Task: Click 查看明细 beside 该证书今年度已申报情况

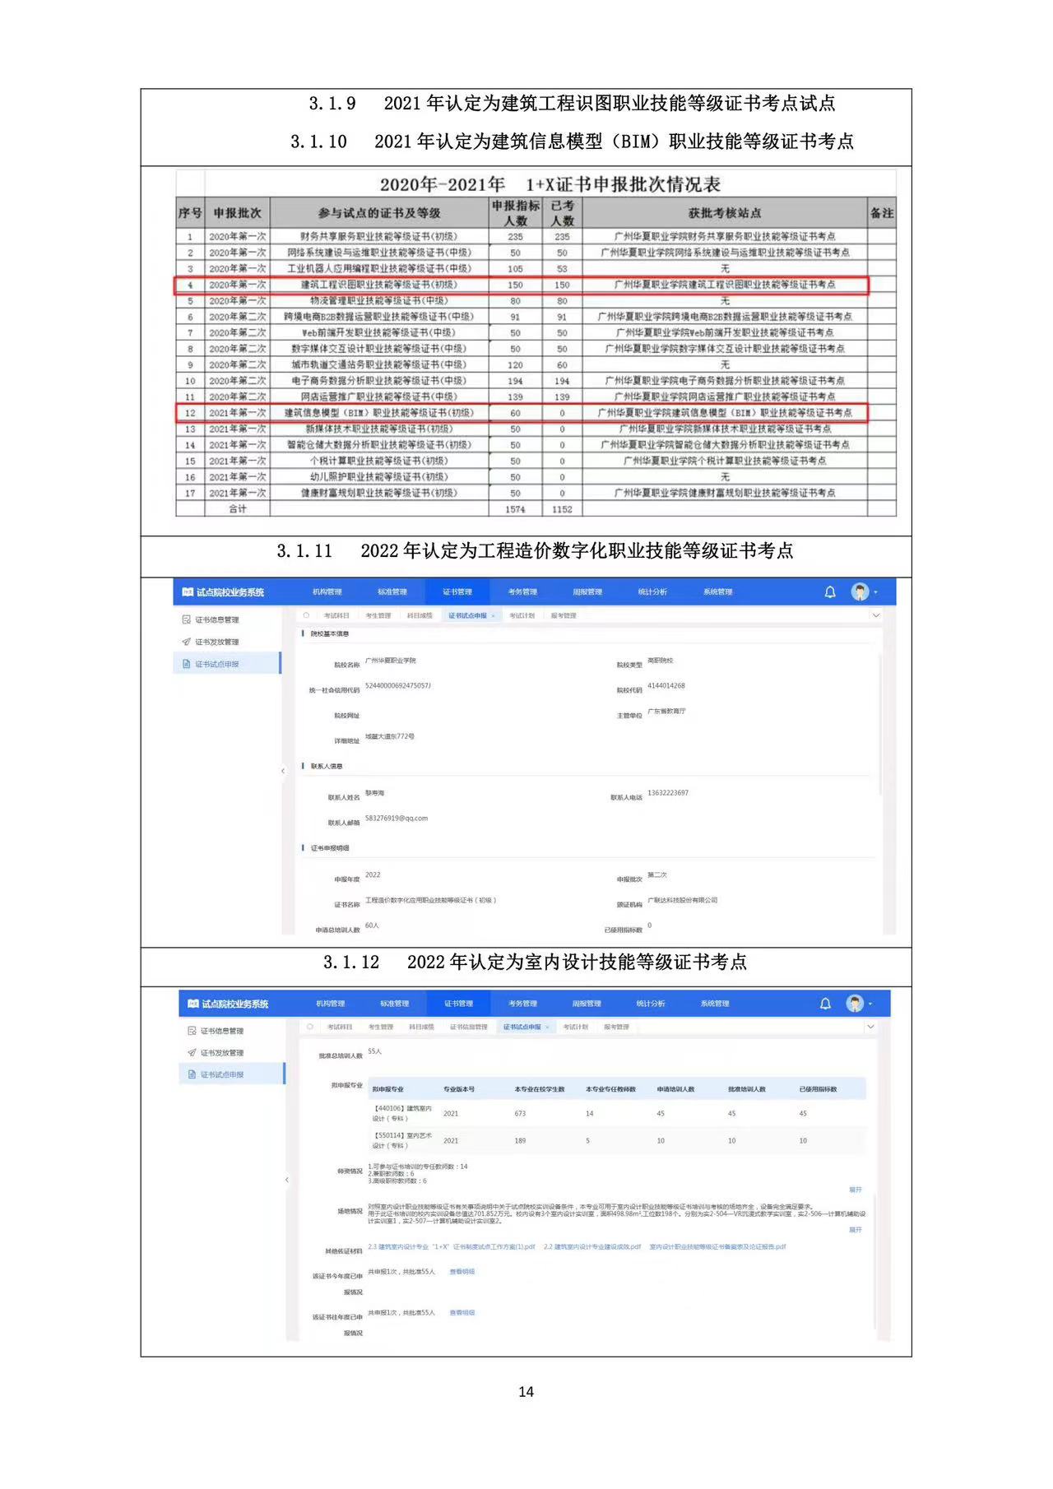Action: (x=462, y=1272)
